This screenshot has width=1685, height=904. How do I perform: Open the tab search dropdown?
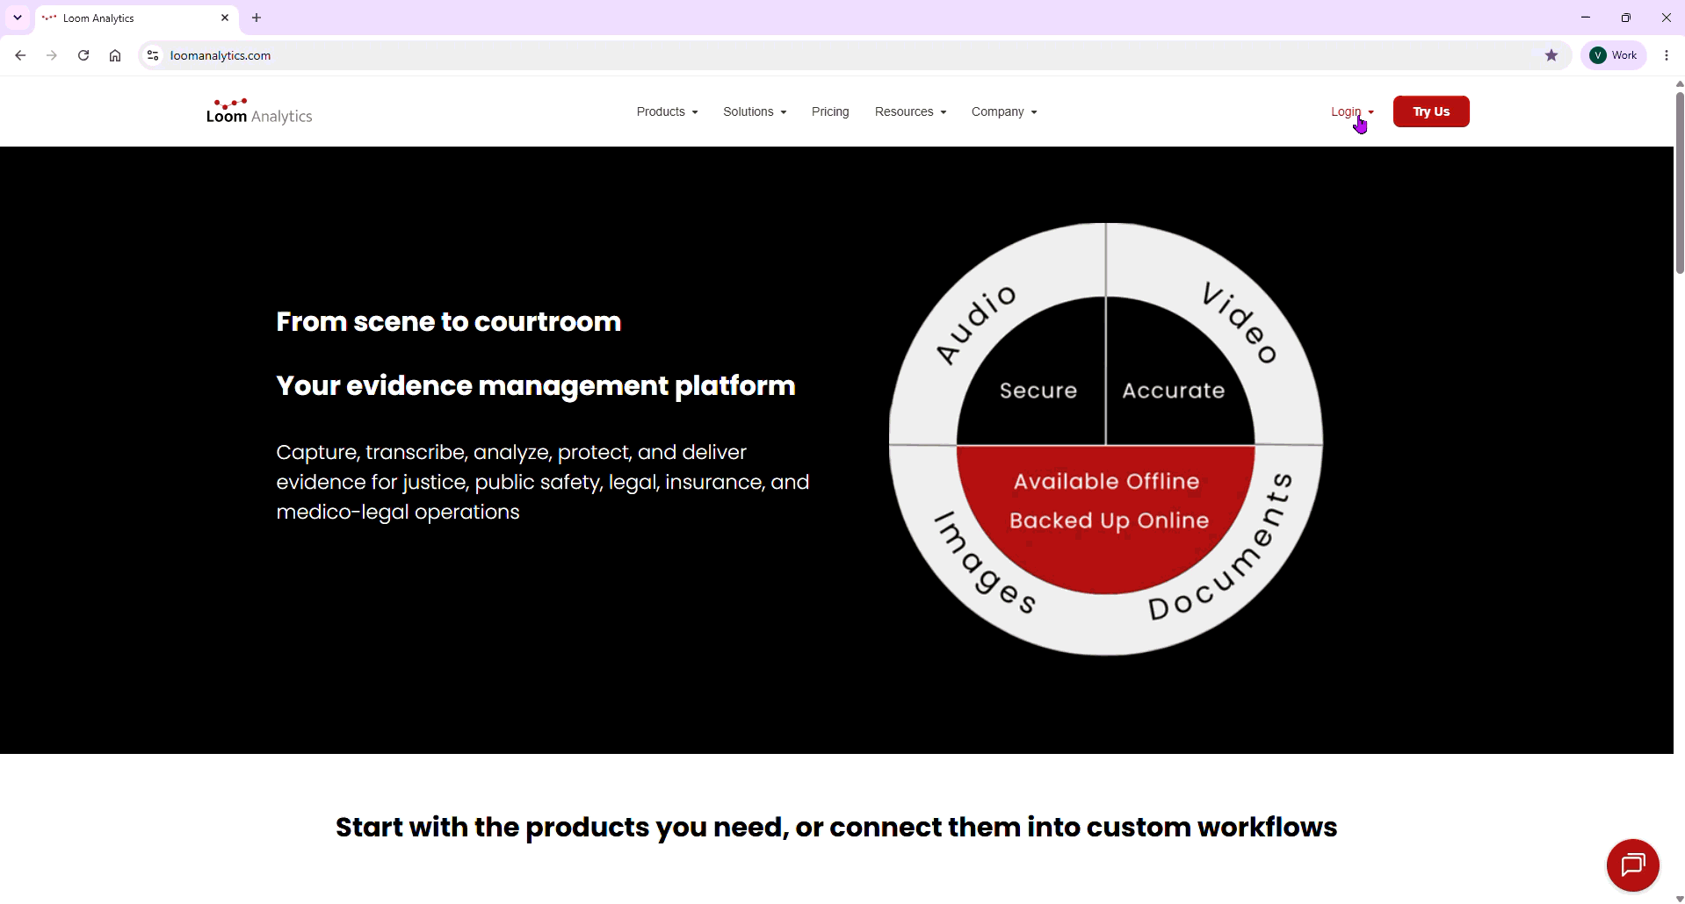[18, 18]
